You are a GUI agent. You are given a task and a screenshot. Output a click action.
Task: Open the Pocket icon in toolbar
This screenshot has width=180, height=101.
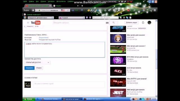(114, 10)
